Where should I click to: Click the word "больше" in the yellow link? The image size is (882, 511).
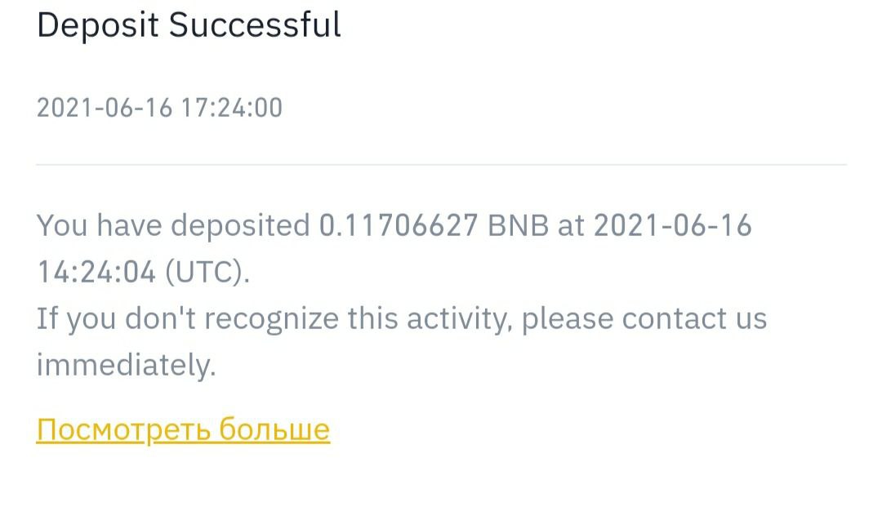coord(274,429)
